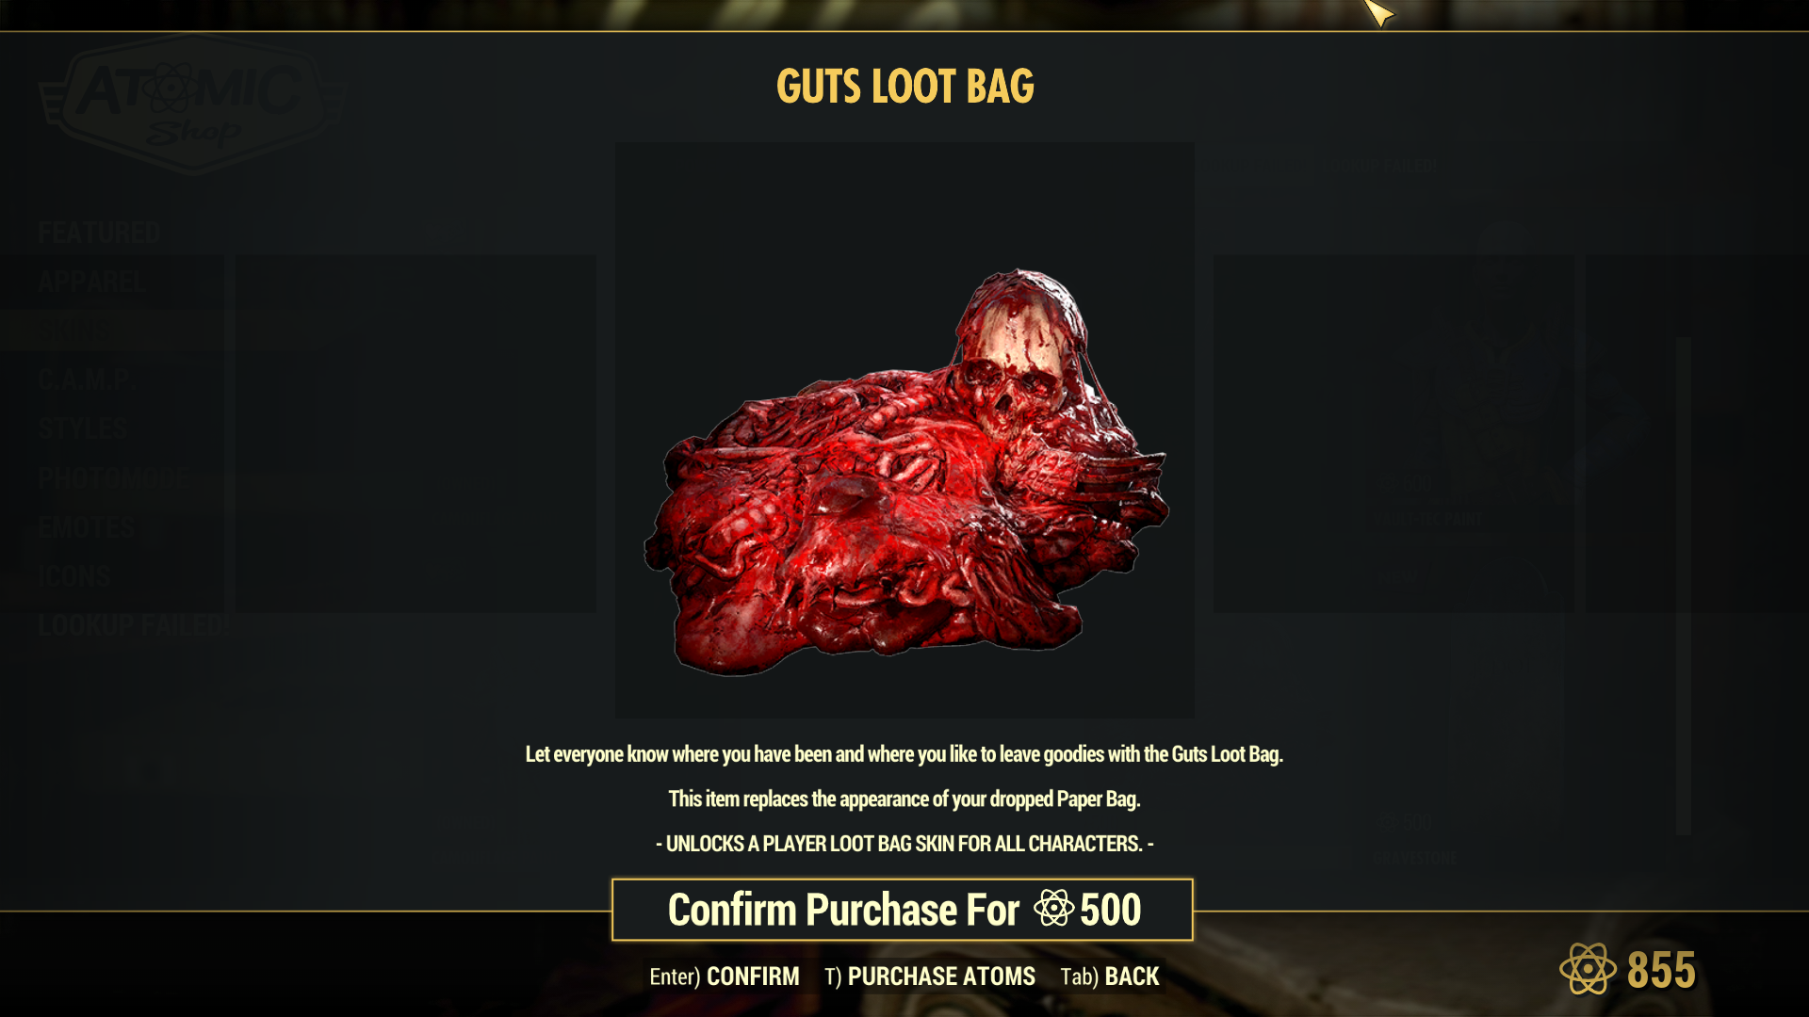Open the STYLES category
Screen dimensions: 1809x1017
[x=83, y=428]
